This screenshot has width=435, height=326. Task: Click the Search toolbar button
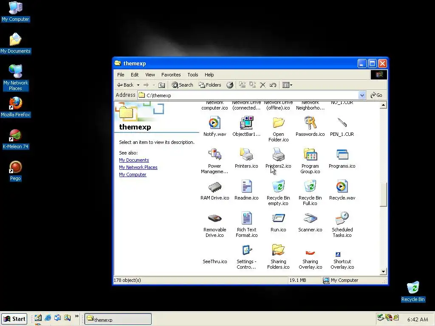click(x=182, y=85)
